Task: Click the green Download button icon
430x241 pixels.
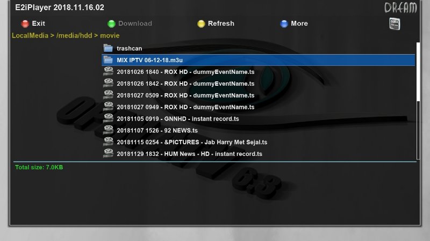Action: (x=111, y=24)
